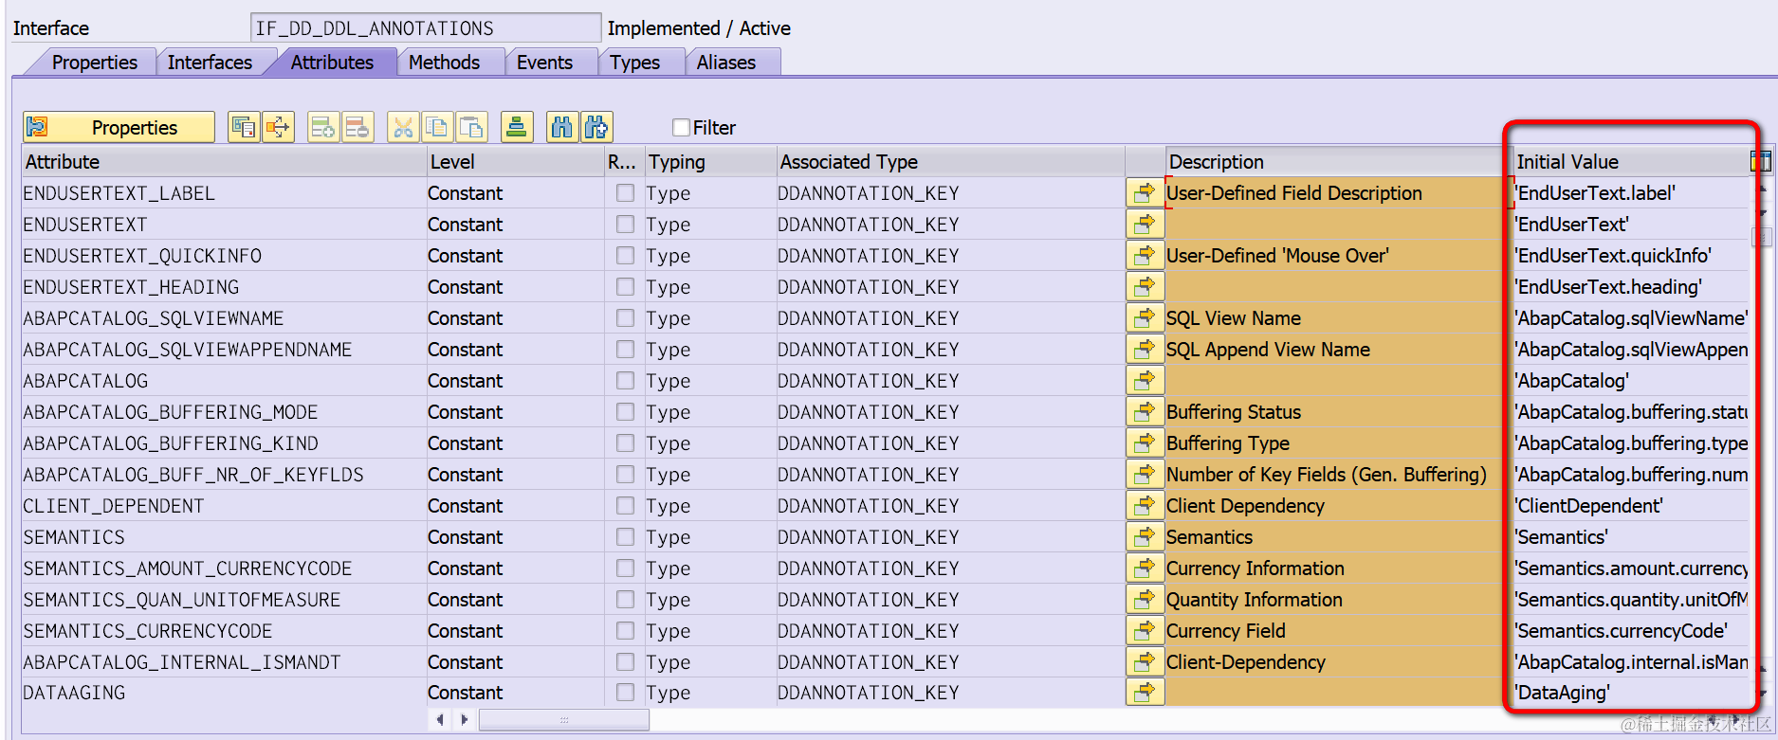Screen dimensions: 1778x740
Task: Click horizontal scroll left arrow
Action: point(439,720)
